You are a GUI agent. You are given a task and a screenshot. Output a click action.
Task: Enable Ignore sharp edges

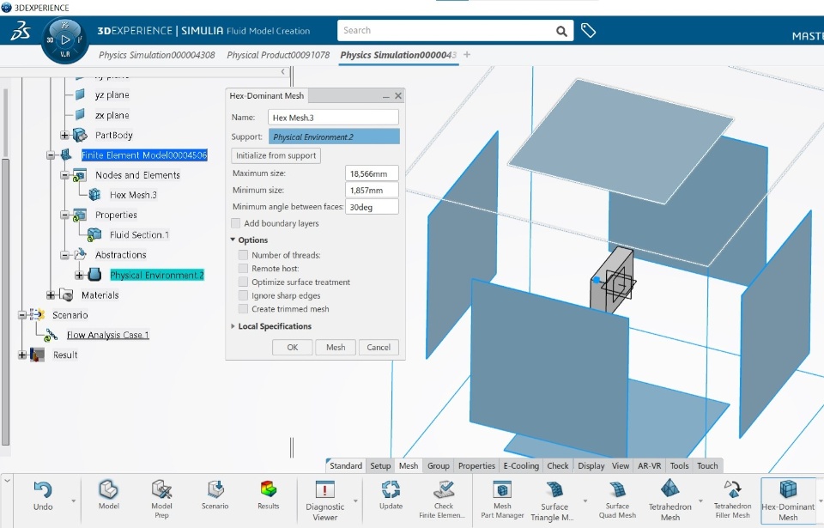click(243, 295)
